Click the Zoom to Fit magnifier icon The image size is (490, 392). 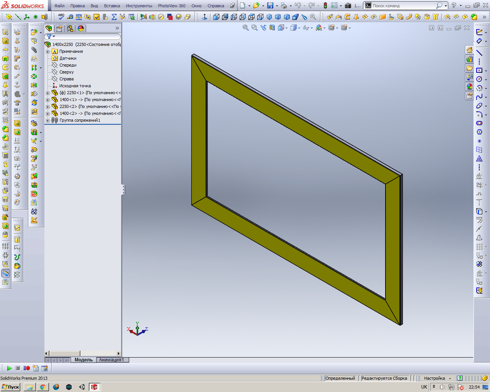pyautogui.click(x=246, y=28)
